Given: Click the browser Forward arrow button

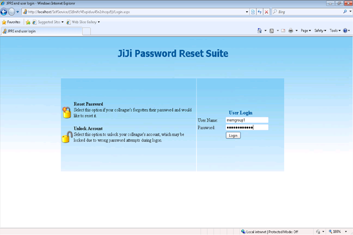Looking at the screenshot, I should point(12,12).
